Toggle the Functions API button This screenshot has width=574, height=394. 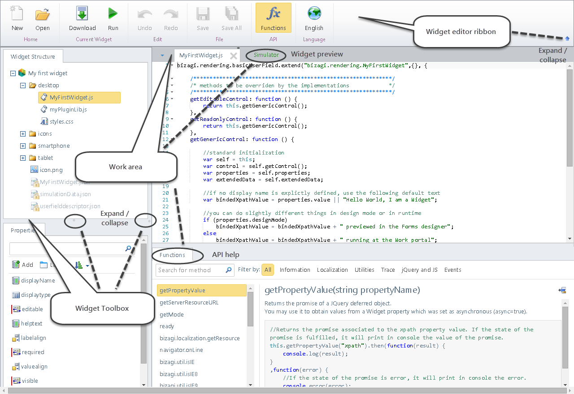coord(274,18)
